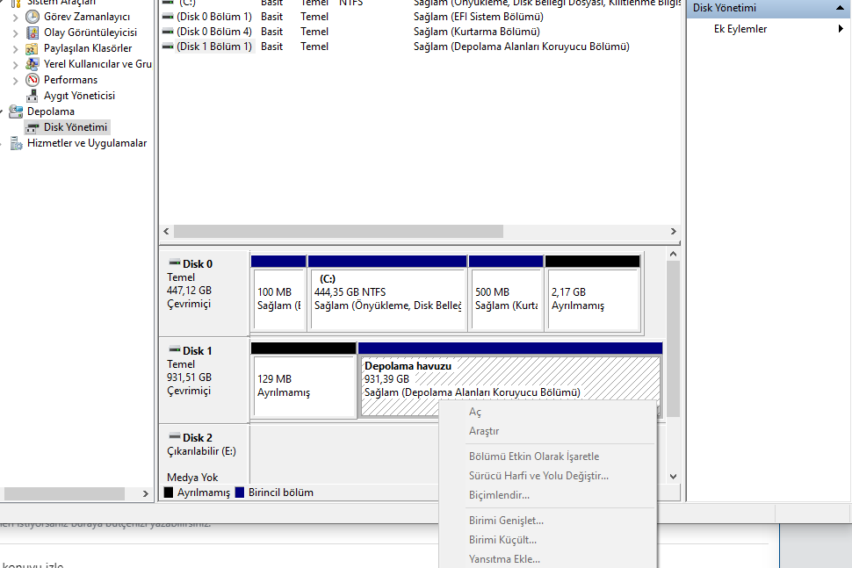Select the (Disk 1 Bölüm 1) volume row

(x=214, y=47)
